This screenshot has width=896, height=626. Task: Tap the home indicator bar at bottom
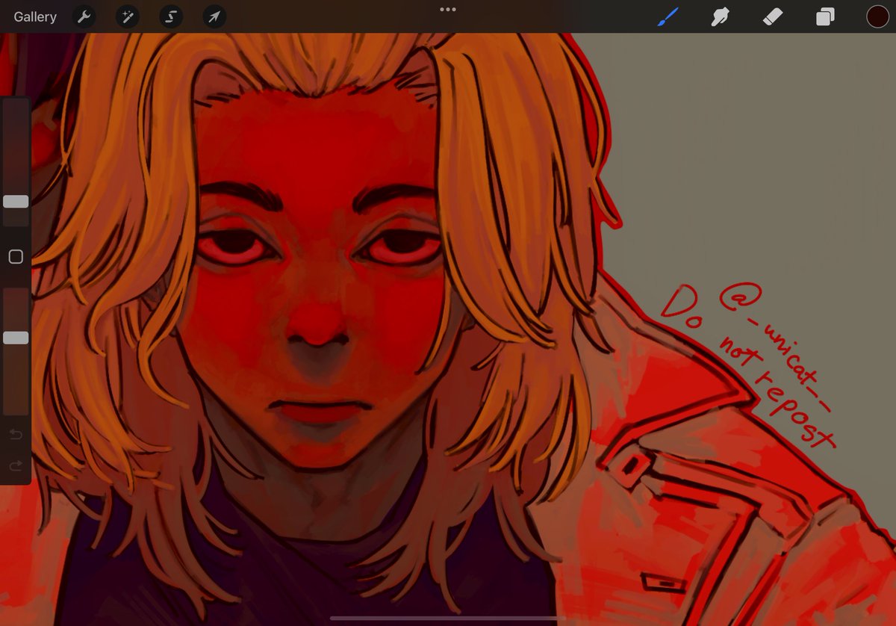tap(448, 619)
